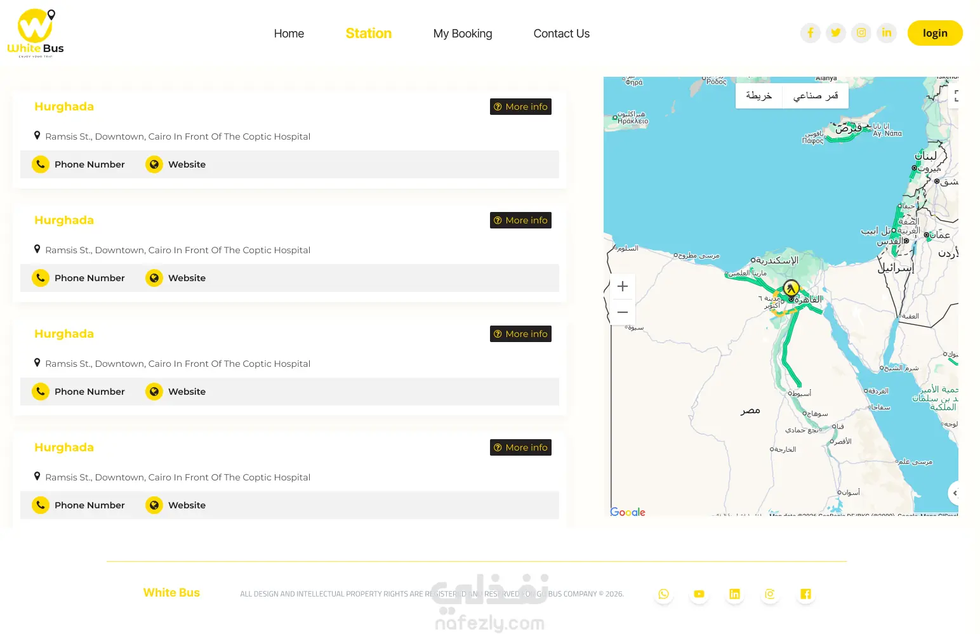Open the LinkedIn icon in the header
Image resolution: width=980 pixels, height=634 pixels.
pos(887,33)
